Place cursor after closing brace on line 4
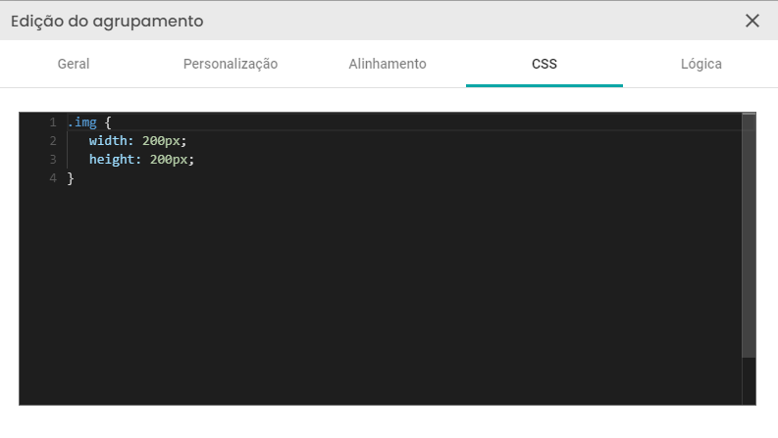The height and width of the screenshot is (438, 778). pyautogui.click(x=75, y=178)
